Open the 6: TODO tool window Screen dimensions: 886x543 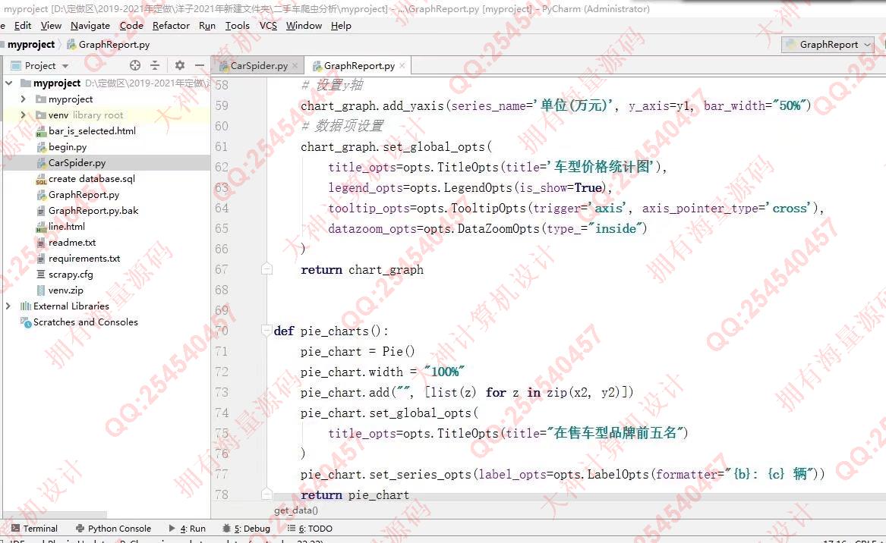[x=310, y=529]
